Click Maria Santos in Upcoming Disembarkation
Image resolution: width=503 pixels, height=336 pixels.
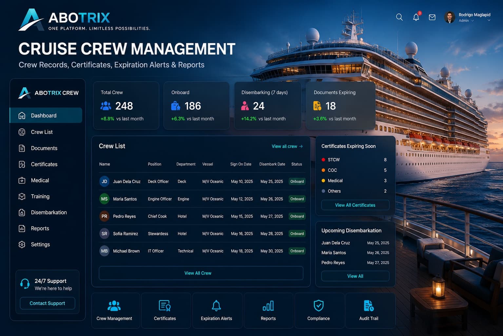334,253
